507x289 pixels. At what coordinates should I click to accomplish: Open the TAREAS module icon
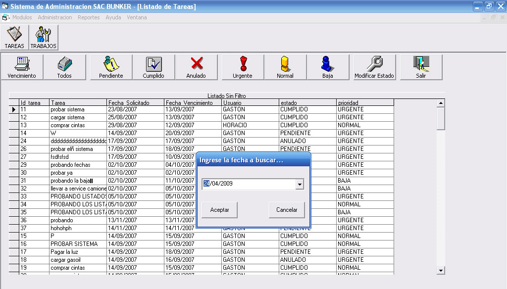tap(14, 38)
